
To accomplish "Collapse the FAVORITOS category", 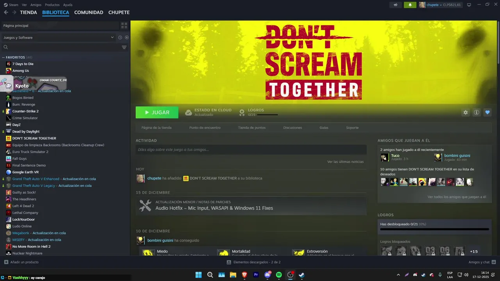I will click(4, 57).
